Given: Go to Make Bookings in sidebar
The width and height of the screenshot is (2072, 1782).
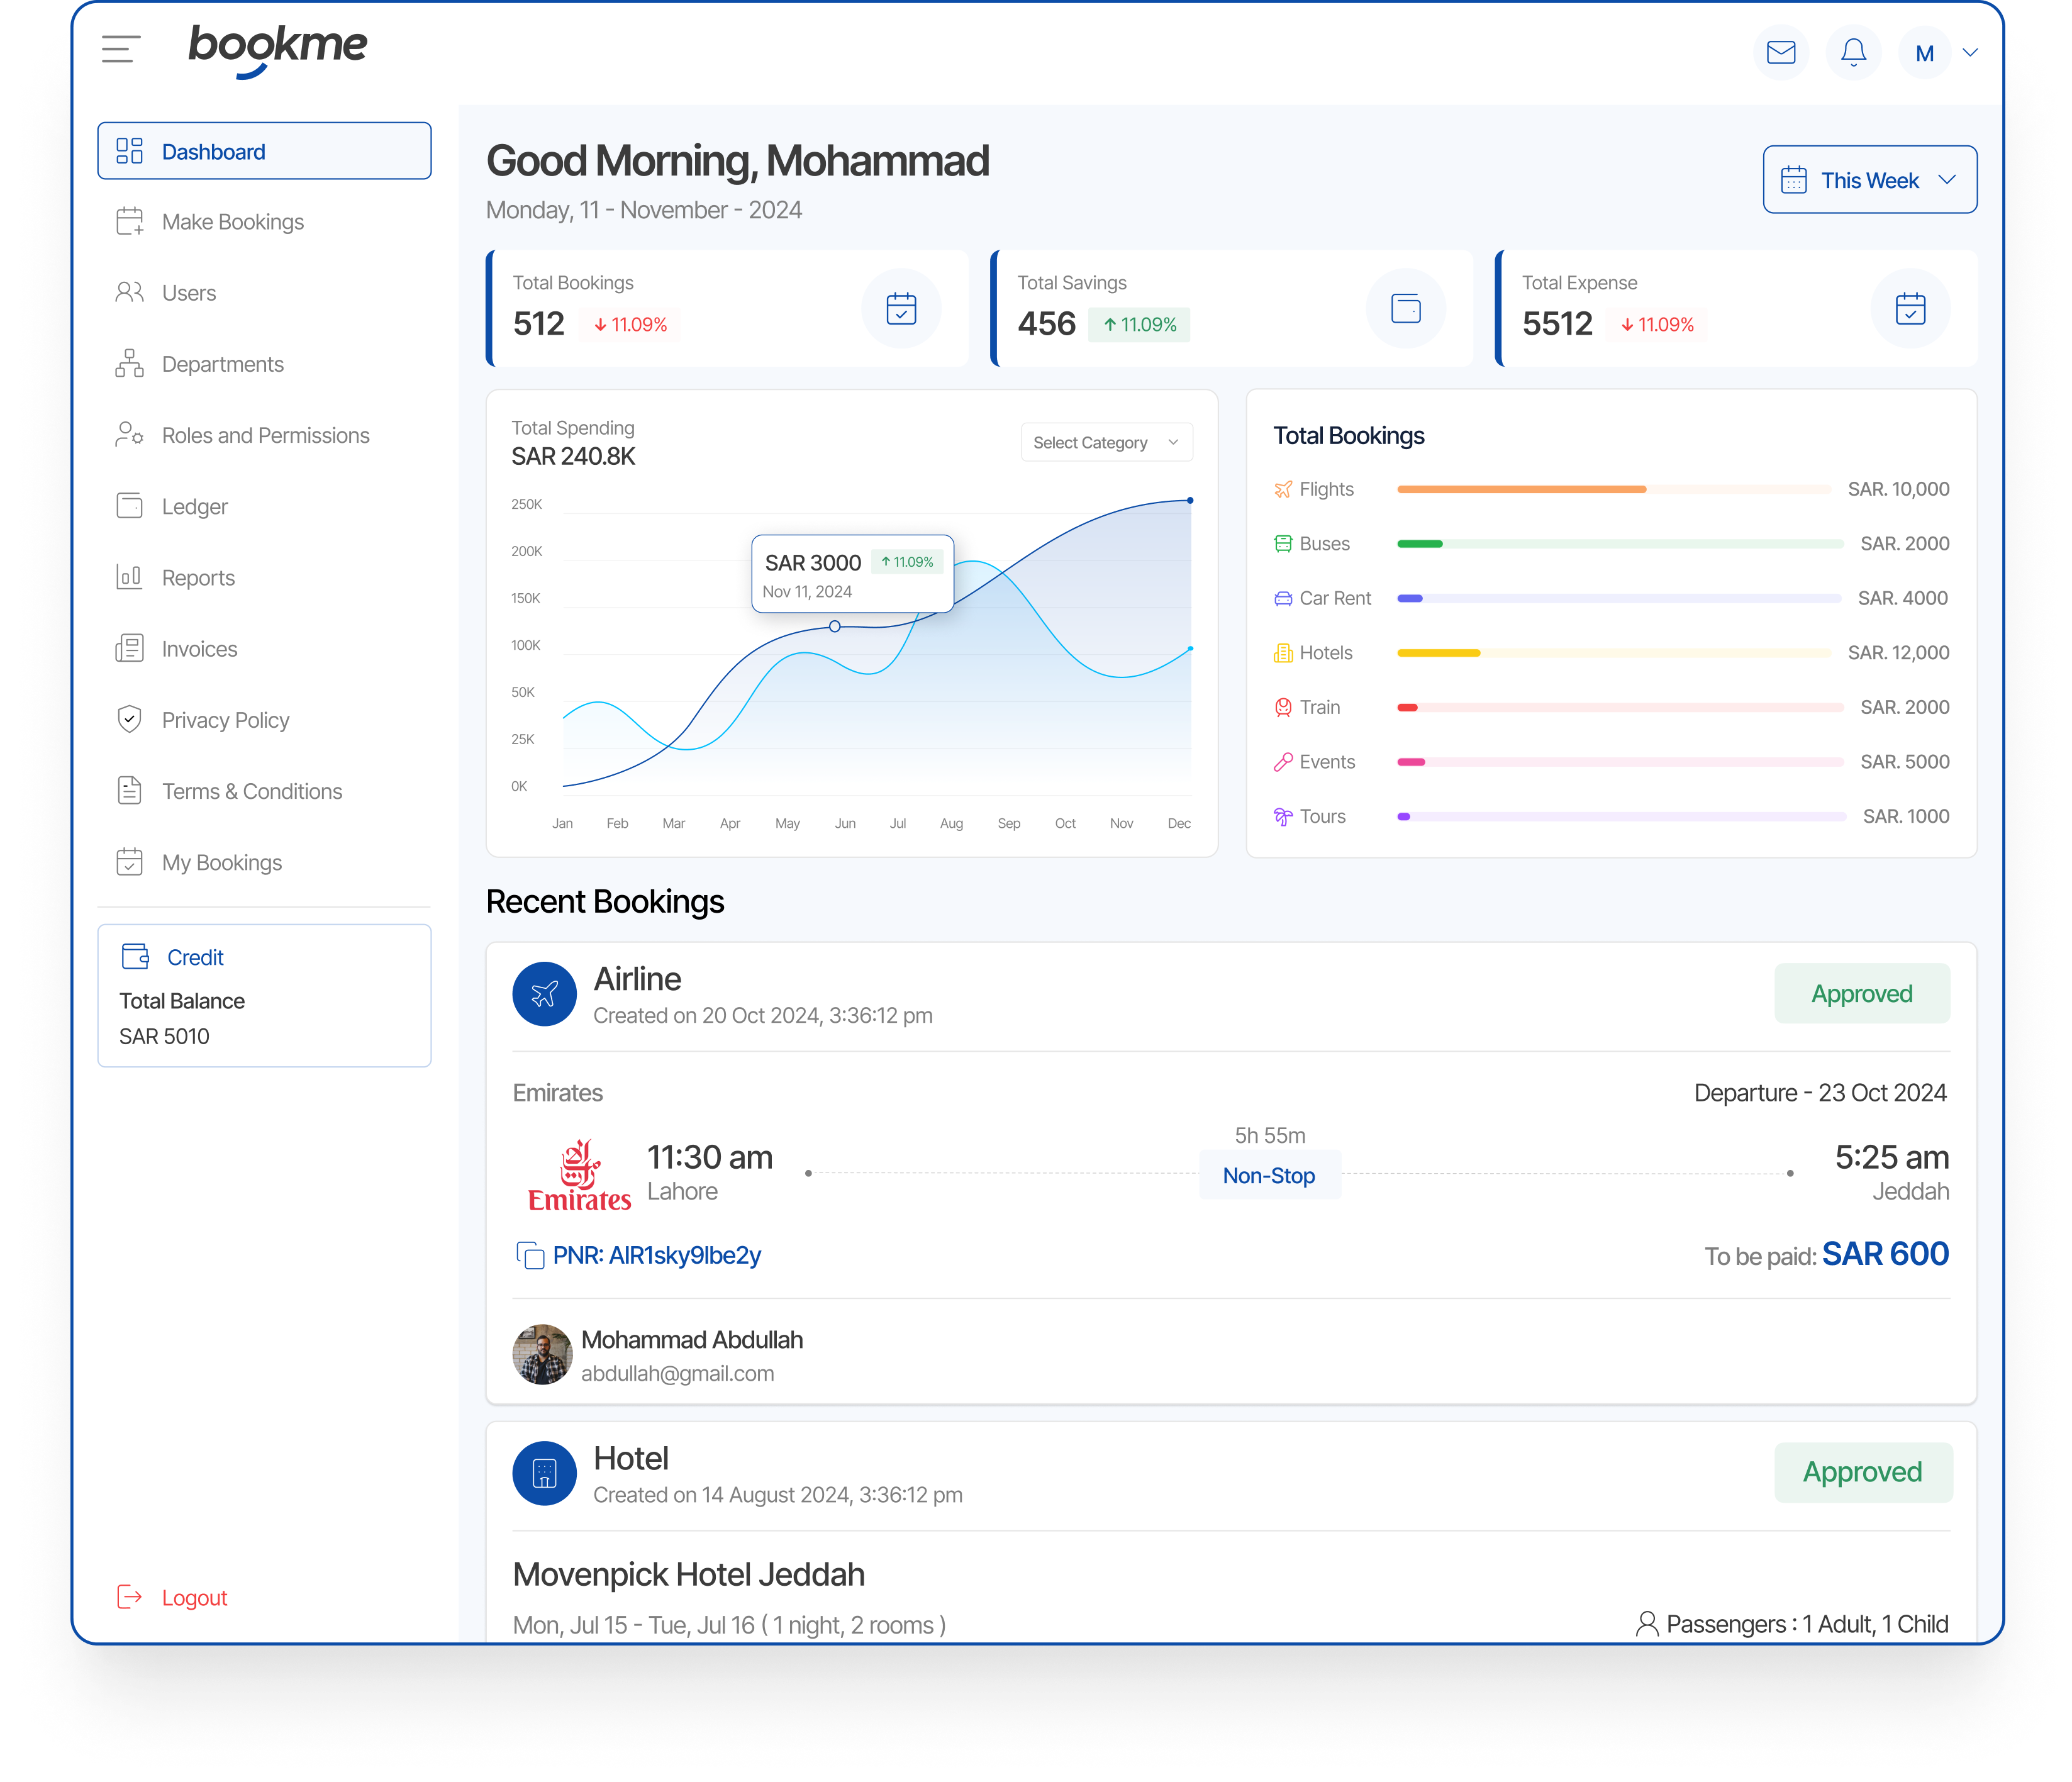Looking at the screenshot, I should pyautogui.click(x=232, y=222).
